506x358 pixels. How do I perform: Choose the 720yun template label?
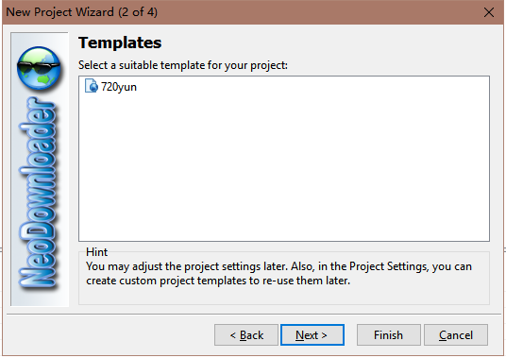pos(119,87)
